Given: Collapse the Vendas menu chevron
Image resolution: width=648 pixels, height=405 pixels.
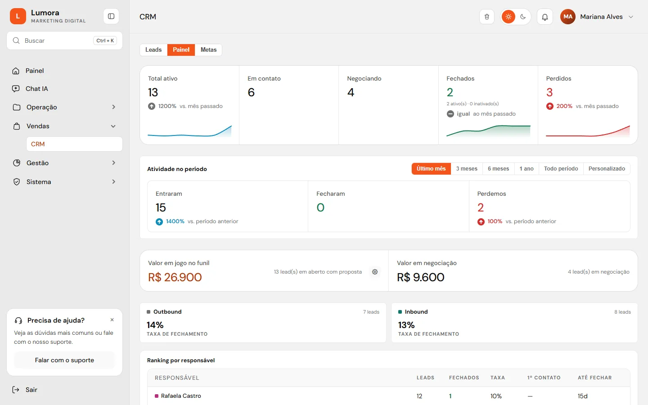Looking at the screenshot, I should click(x=113, y=126).
